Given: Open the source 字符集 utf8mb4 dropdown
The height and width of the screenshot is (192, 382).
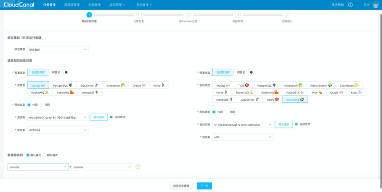Looking at the screenshot, I should click(x=58, y=130).
